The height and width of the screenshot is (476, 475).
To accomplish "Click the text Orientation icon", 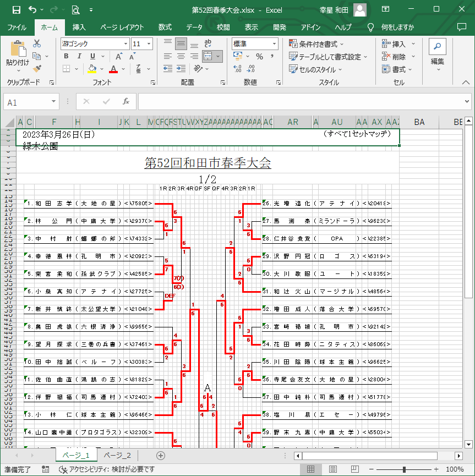I will click(x=198, y=69).
